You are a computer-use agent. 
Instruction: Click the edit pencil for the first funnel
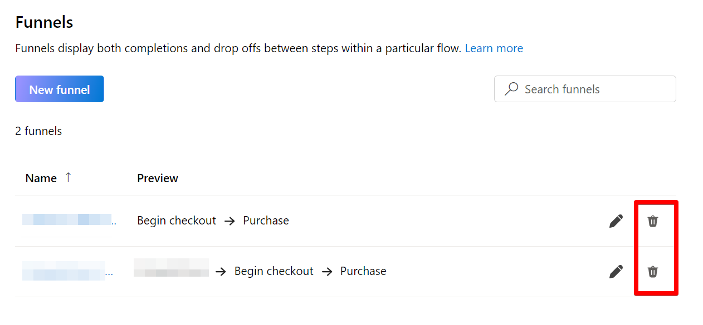(x=616, y=221)
